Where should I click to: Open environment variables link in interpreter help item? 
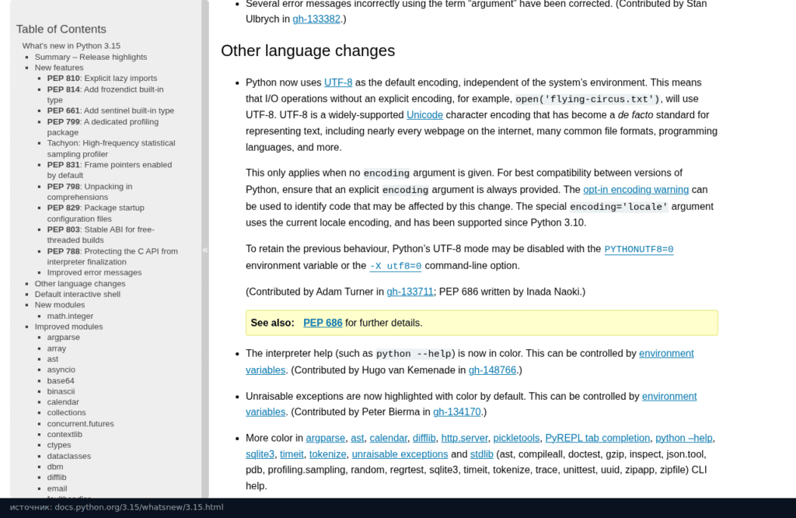tap(666, 353)
